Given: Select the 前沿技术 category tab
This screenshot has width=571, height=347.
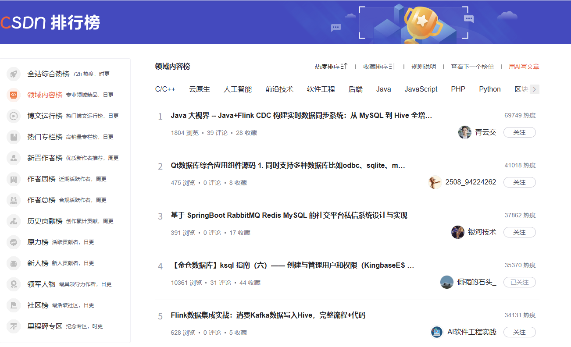Looking at the screenshot, I should (x=279, y=89).
